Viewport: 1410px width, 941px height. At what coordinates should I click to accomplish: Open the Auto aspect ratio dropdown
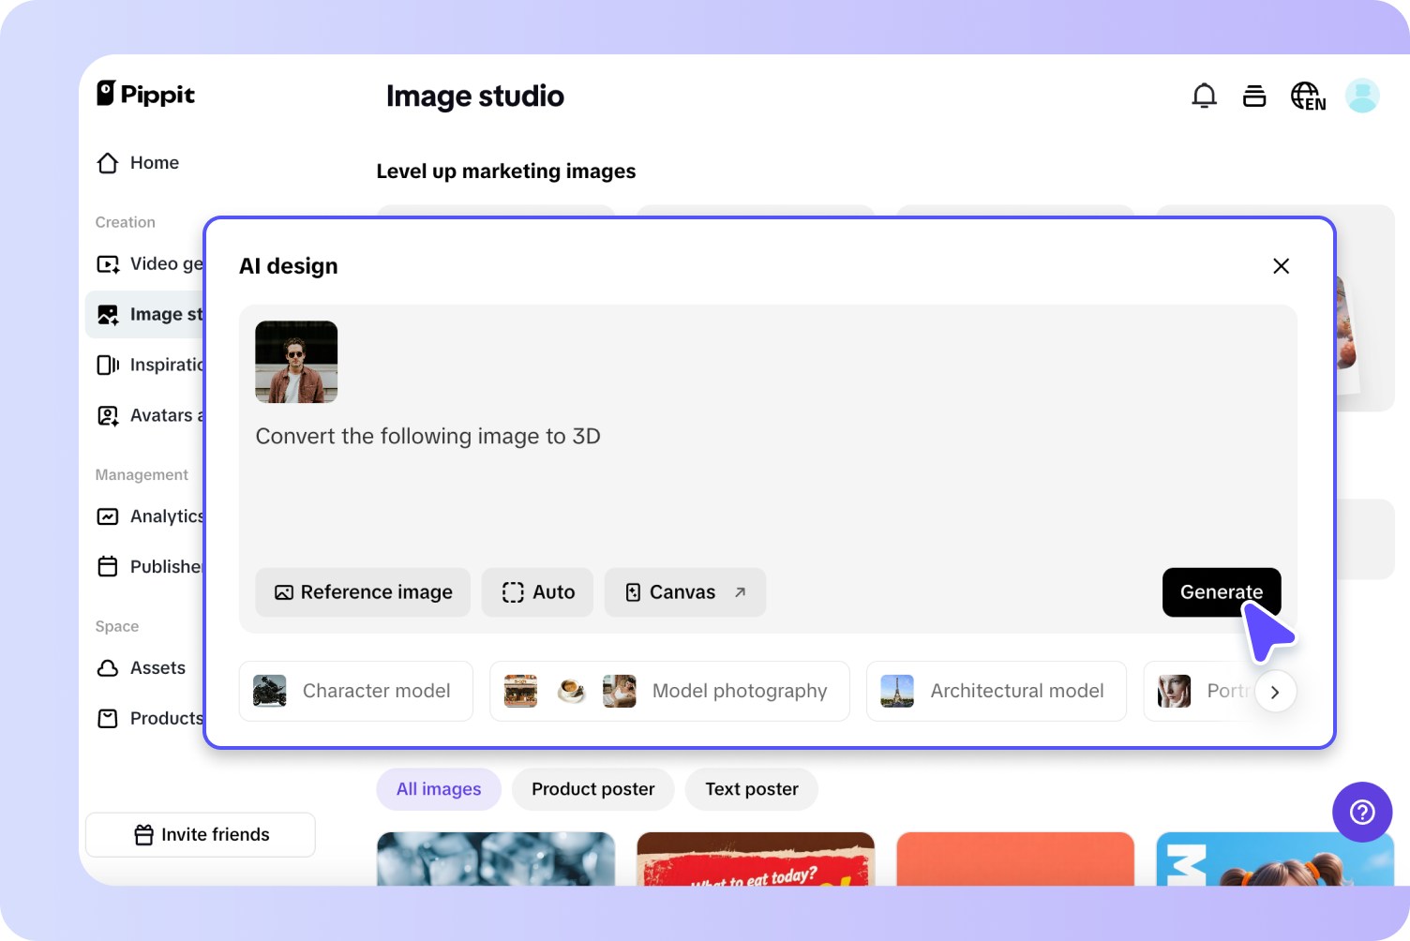pos(538,592)
